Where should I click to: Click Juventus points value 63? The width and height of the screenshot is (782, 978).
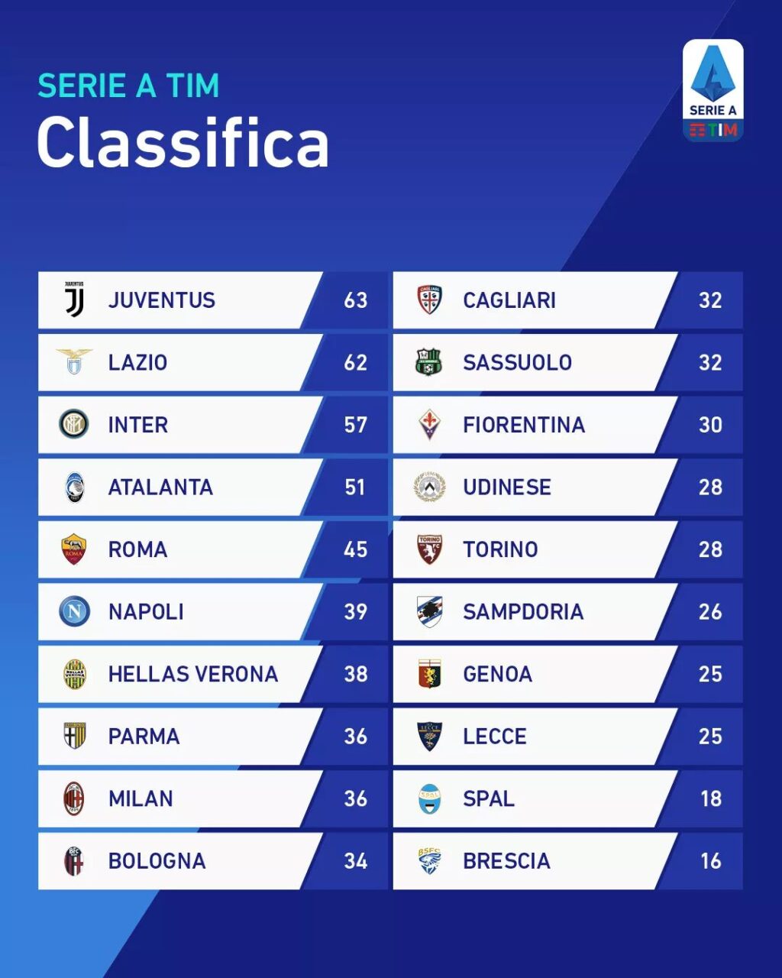click(x=355, y=300)
